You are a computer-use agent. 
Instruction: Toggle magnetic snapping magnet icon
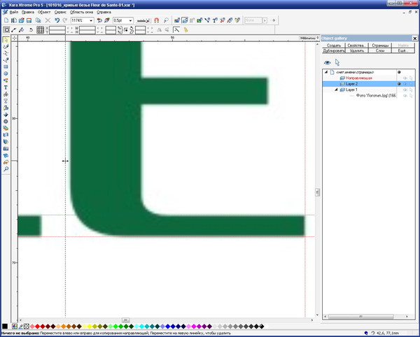(x=157, y=20)
